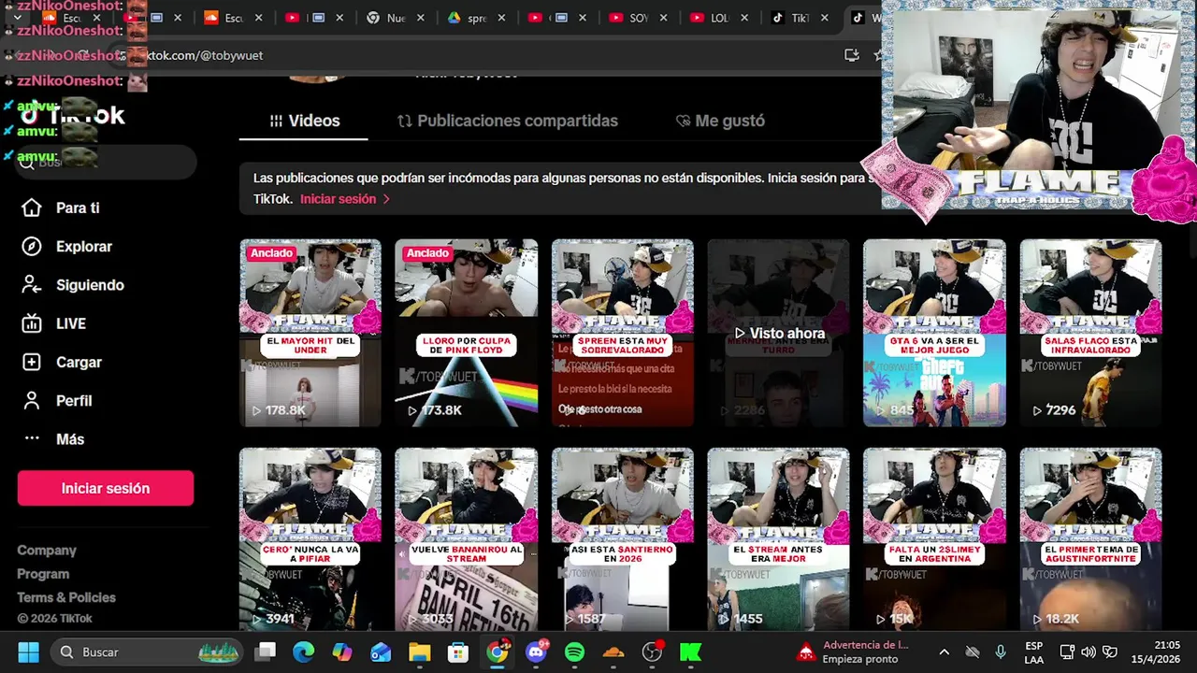Screen dimensions: 1197x673
Task: Click the Iniciar sesión pink button
Action: (x=106, y=488)
